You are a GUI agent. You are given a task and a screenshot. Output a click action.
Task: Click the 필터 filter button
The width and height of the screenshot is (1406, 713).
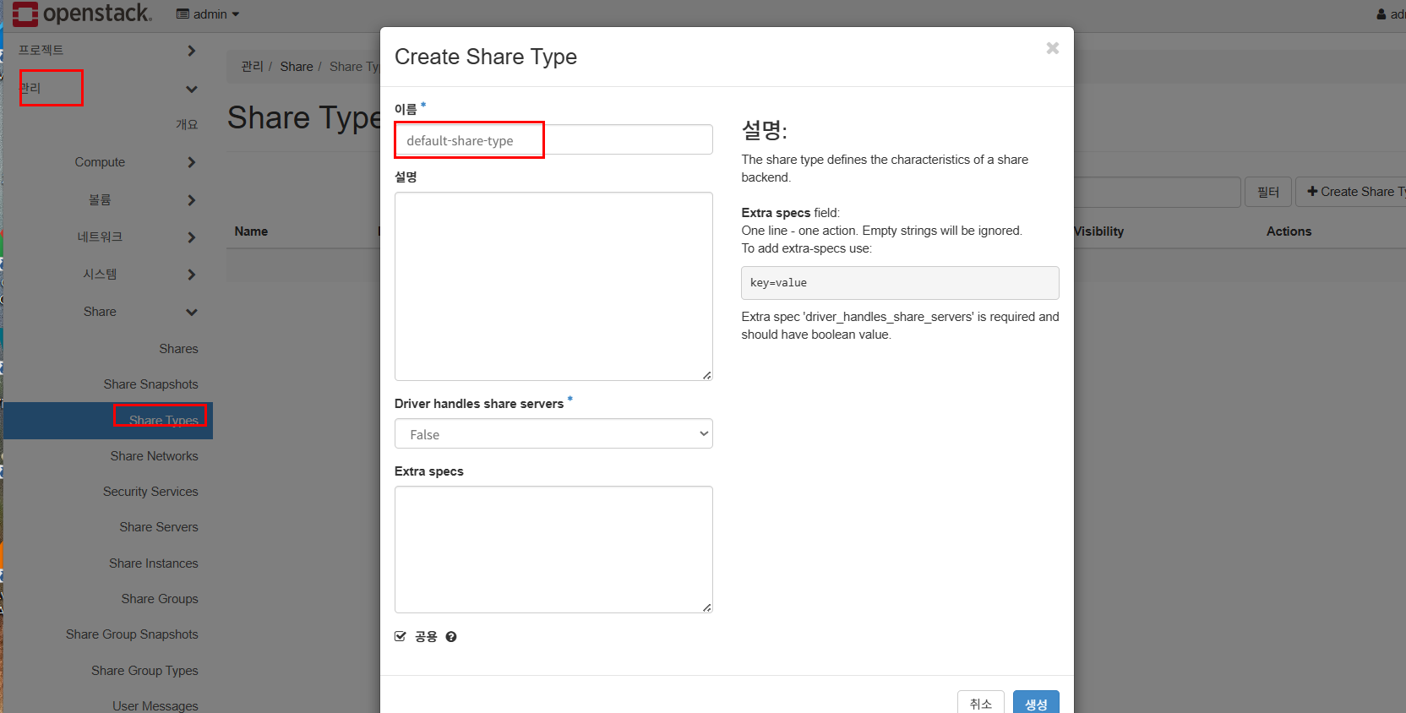coord(1267,193)
